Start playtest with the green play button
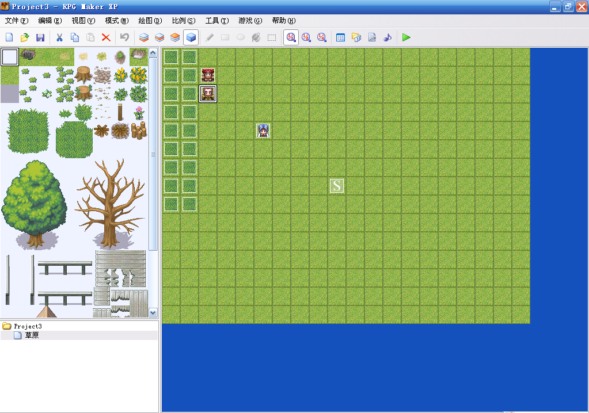 coord(406,37)
